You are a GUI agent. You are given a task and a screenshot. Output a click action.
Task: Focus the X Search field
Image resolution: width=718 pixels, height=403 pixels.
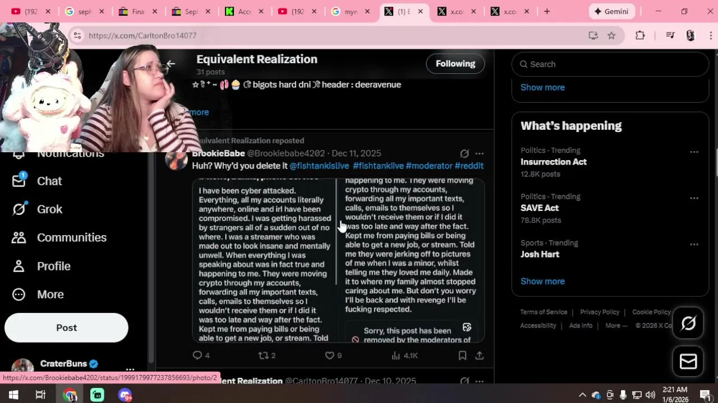point(610,64)
